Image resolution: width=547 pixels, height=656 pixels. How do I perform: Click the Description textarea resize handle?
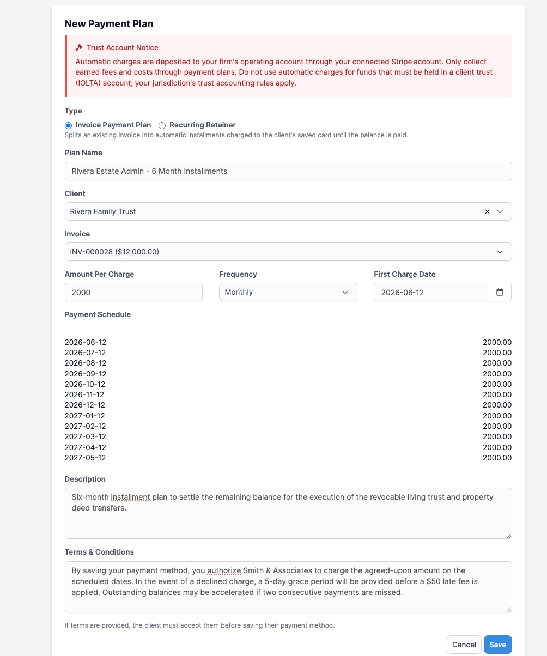point(508,535)
